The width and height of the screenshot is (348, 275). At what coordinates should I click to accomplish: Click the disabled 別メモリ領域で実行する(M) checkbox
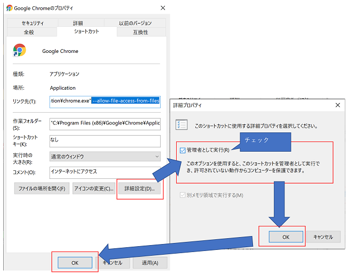183,195
